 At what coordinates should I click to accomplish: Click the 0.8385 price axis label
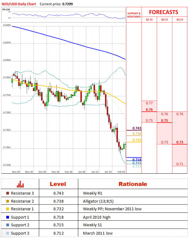[7, 25]
